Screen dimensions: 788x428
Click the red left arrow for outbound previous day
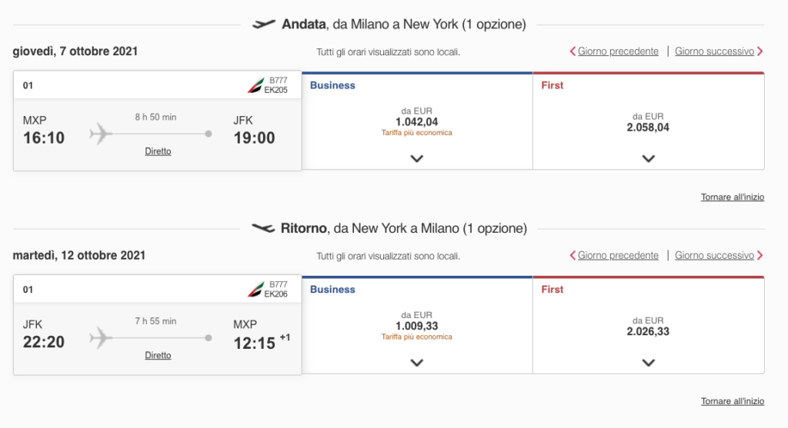(573, 51)
